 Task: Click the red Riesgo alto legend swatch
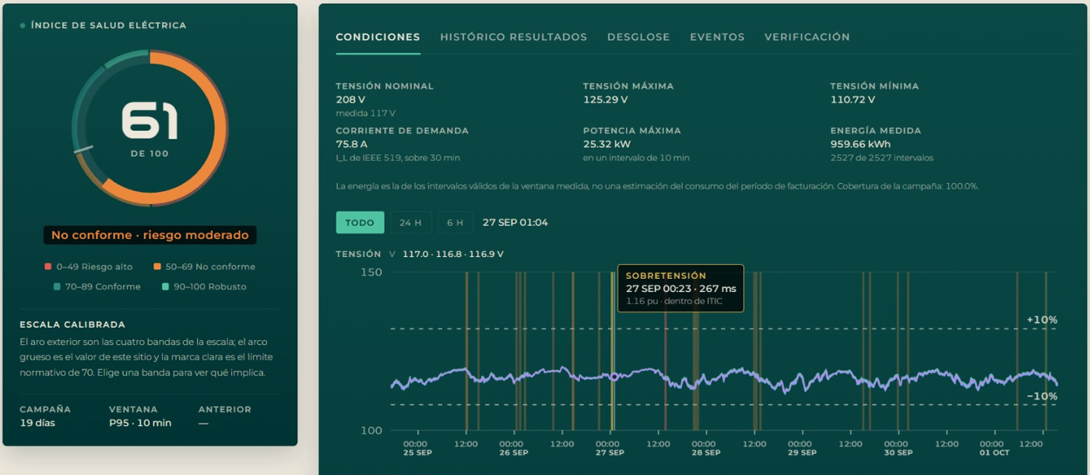tap(48, 267)
